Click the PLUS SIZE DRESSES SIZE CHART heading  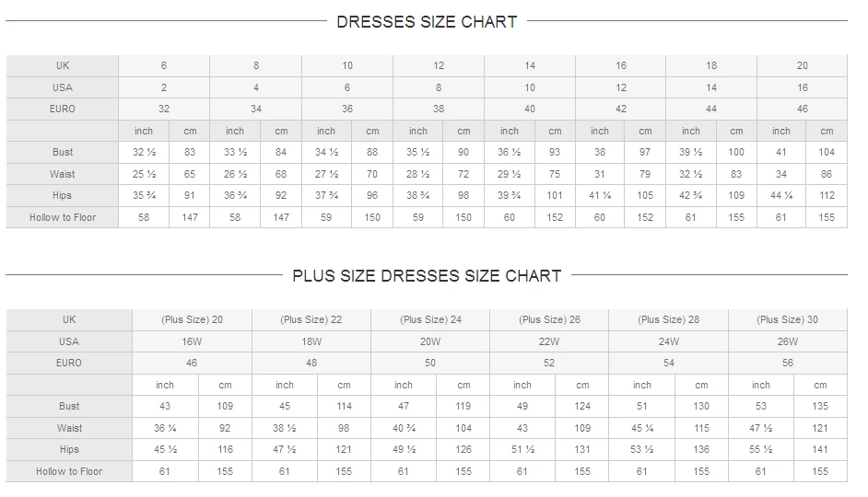click(x=427, y=276)
